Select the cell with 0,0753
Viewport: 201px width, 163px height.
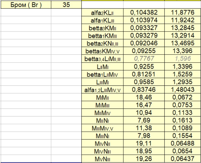click(x=183, y=105)
